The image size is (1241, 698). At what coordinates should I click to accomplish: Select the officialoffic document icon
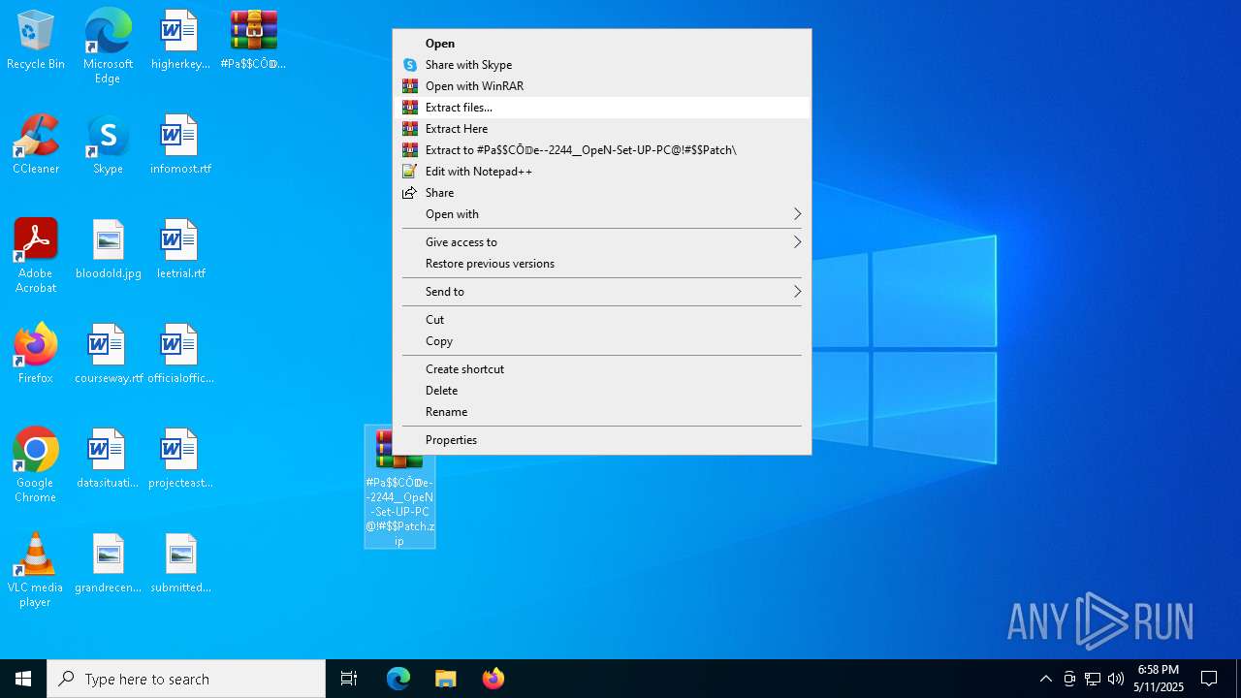pyautogui.click(x=180, y=355)
